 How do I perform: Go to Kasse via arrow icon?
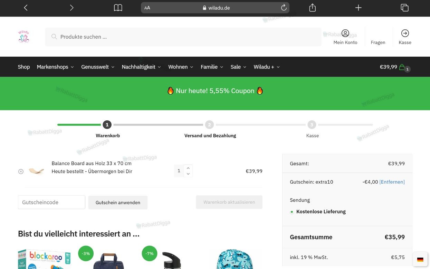[x=405, y=33]
